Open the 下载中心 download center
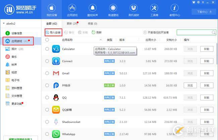 [x=204, y=12]
